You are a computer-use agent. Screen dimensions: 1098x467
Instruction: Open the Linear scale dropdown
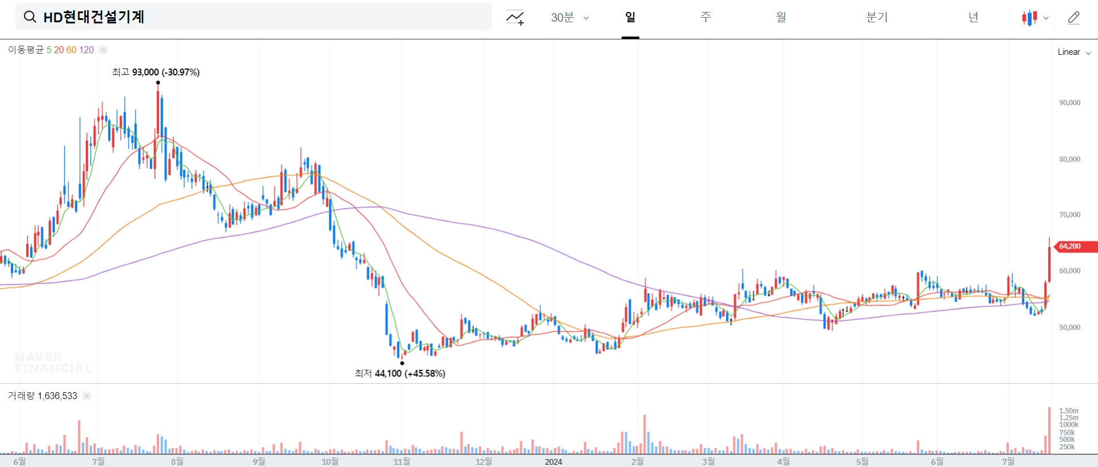tap(1075, 52)
